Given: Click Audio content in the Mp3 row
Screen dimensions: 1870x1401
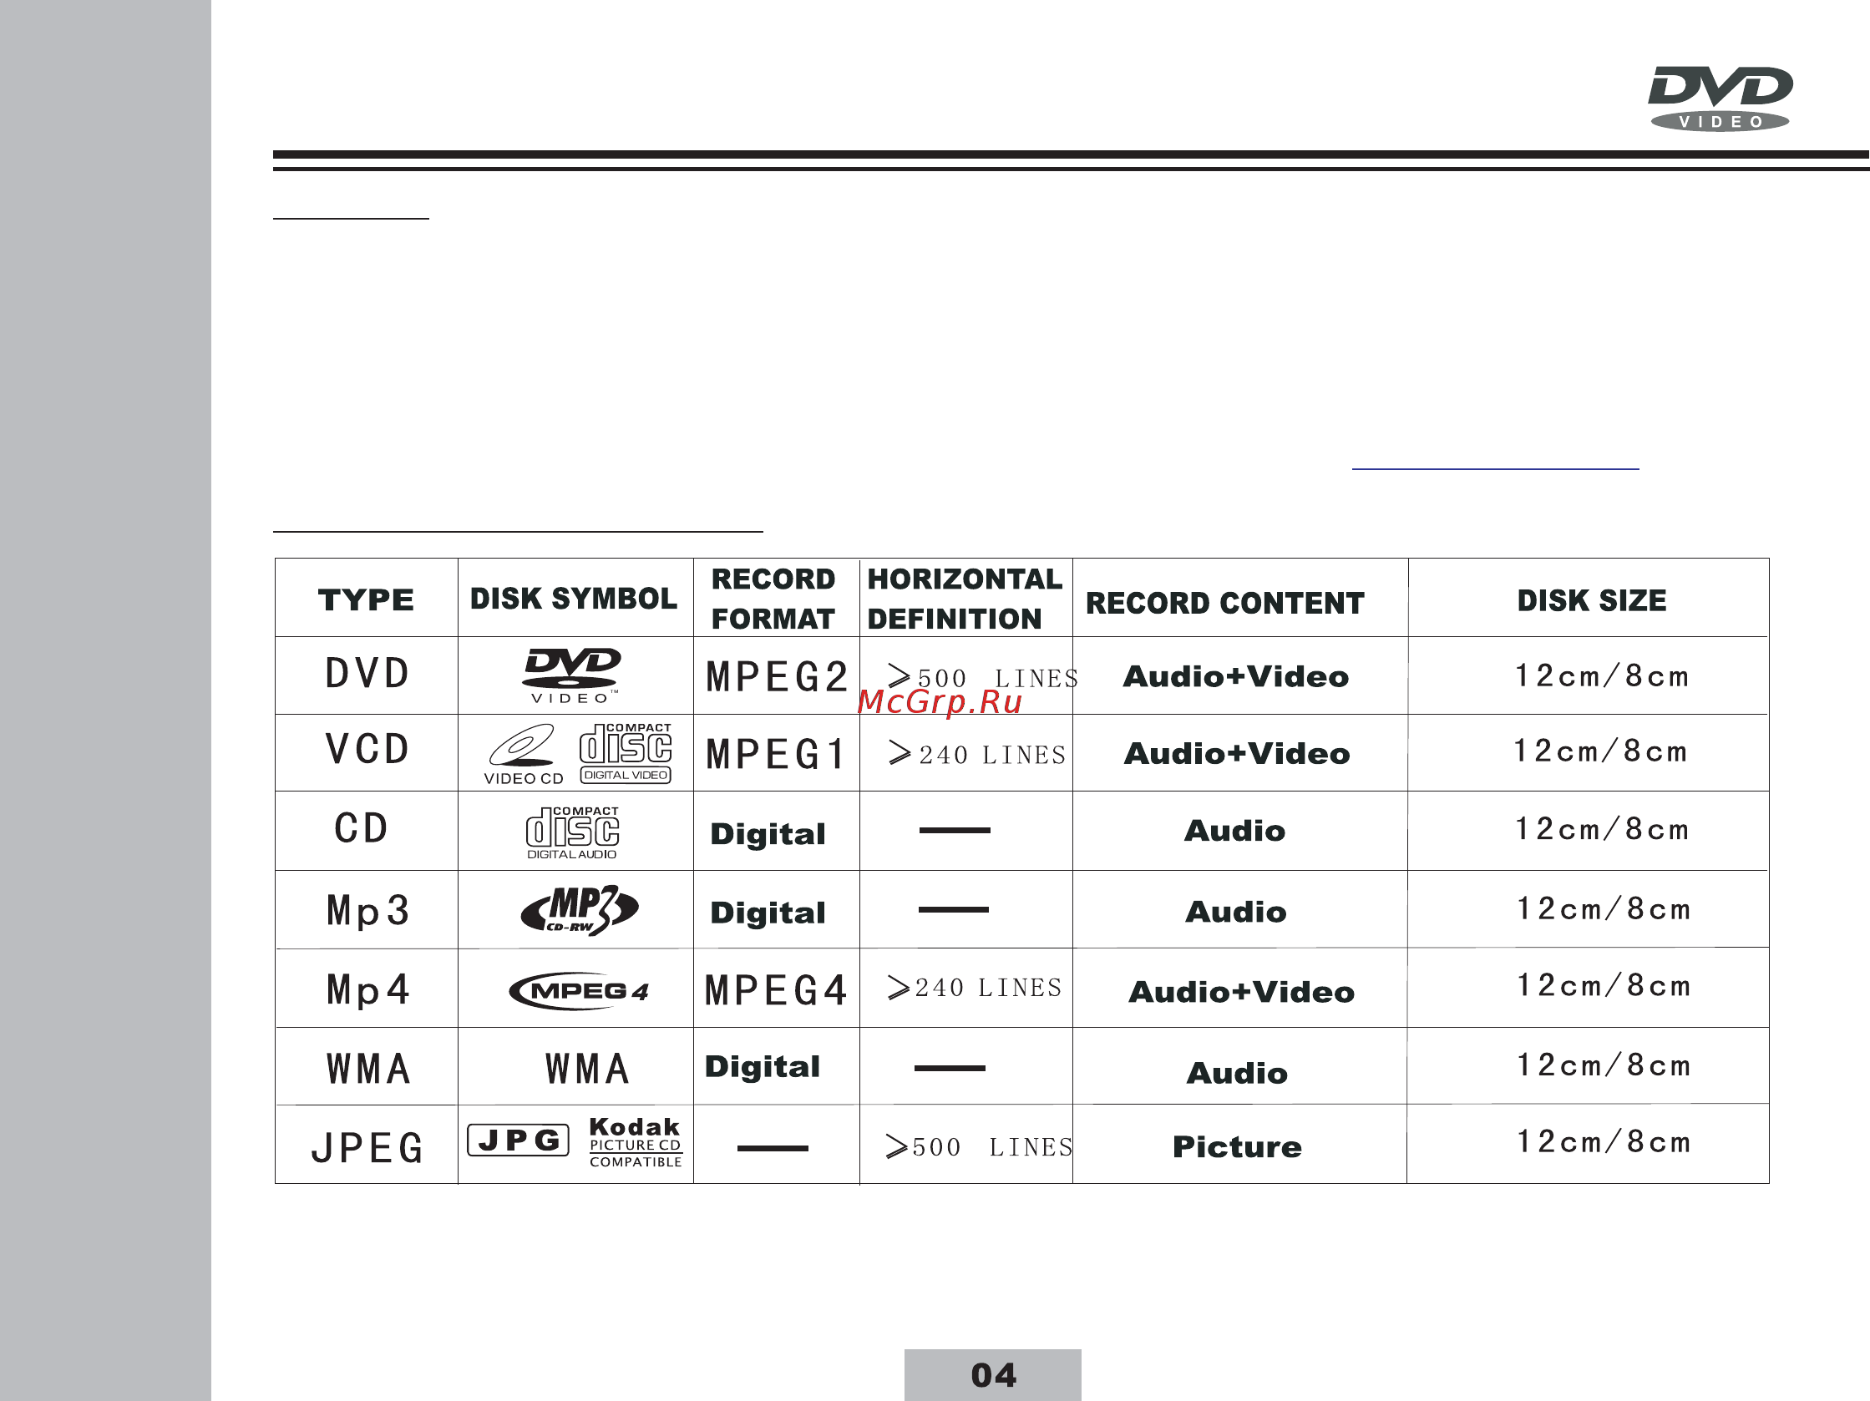Looking at the screenshot, I should [1236, 912].
